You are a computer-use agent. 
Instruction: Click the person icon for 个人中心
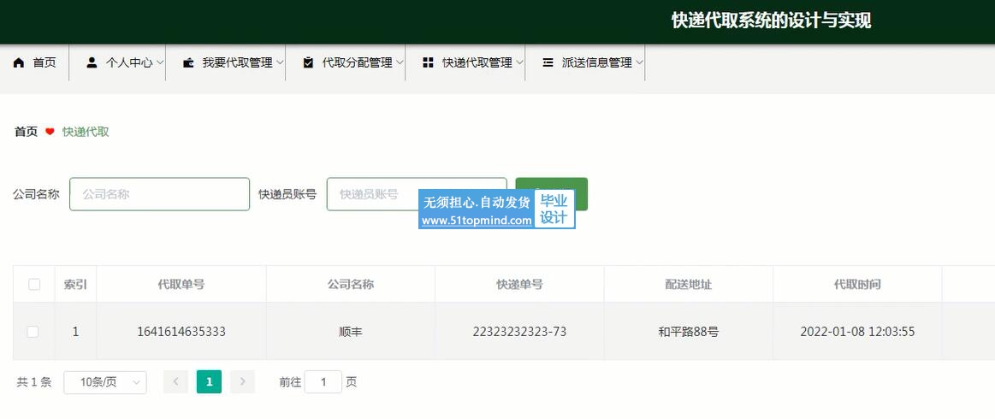tap(92, 62)
